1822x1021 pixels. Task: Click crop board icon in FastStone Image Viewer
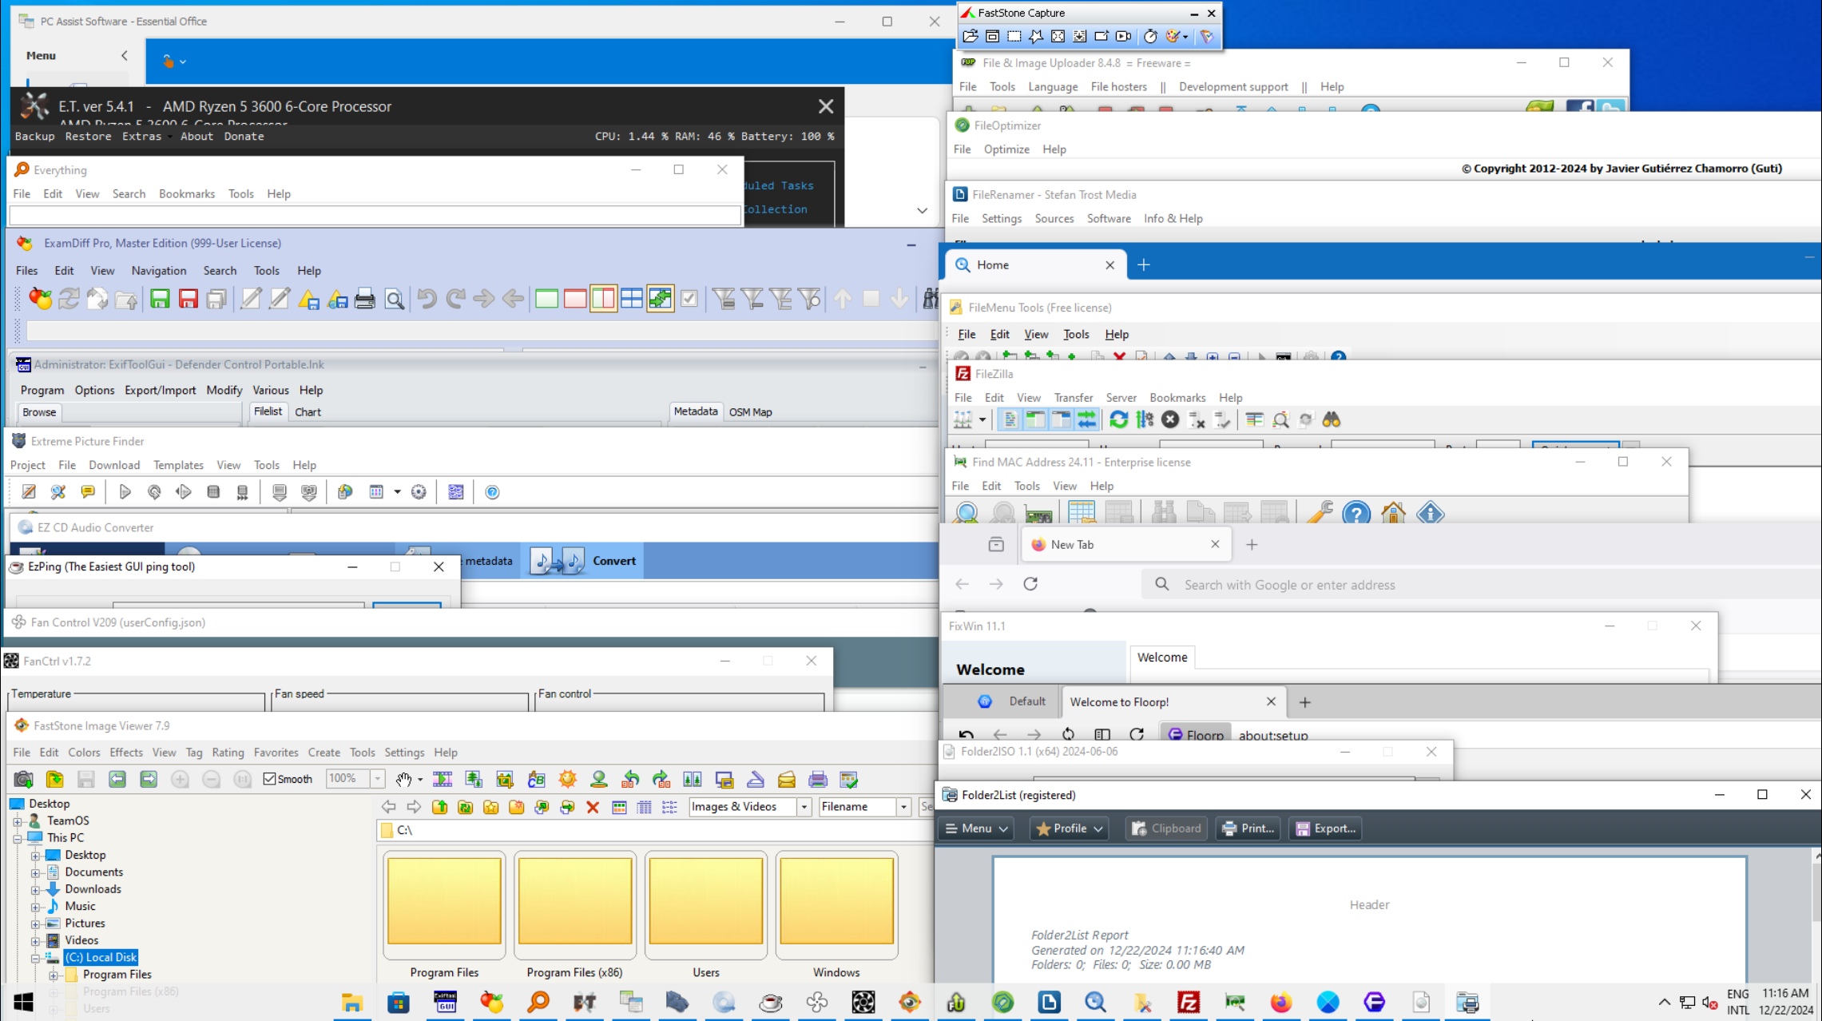tap(505, 780)
